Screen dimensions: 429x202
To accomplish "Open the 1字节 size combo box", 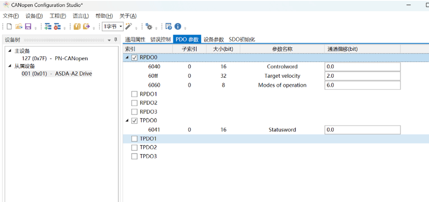I will click(x=113, y=27).
